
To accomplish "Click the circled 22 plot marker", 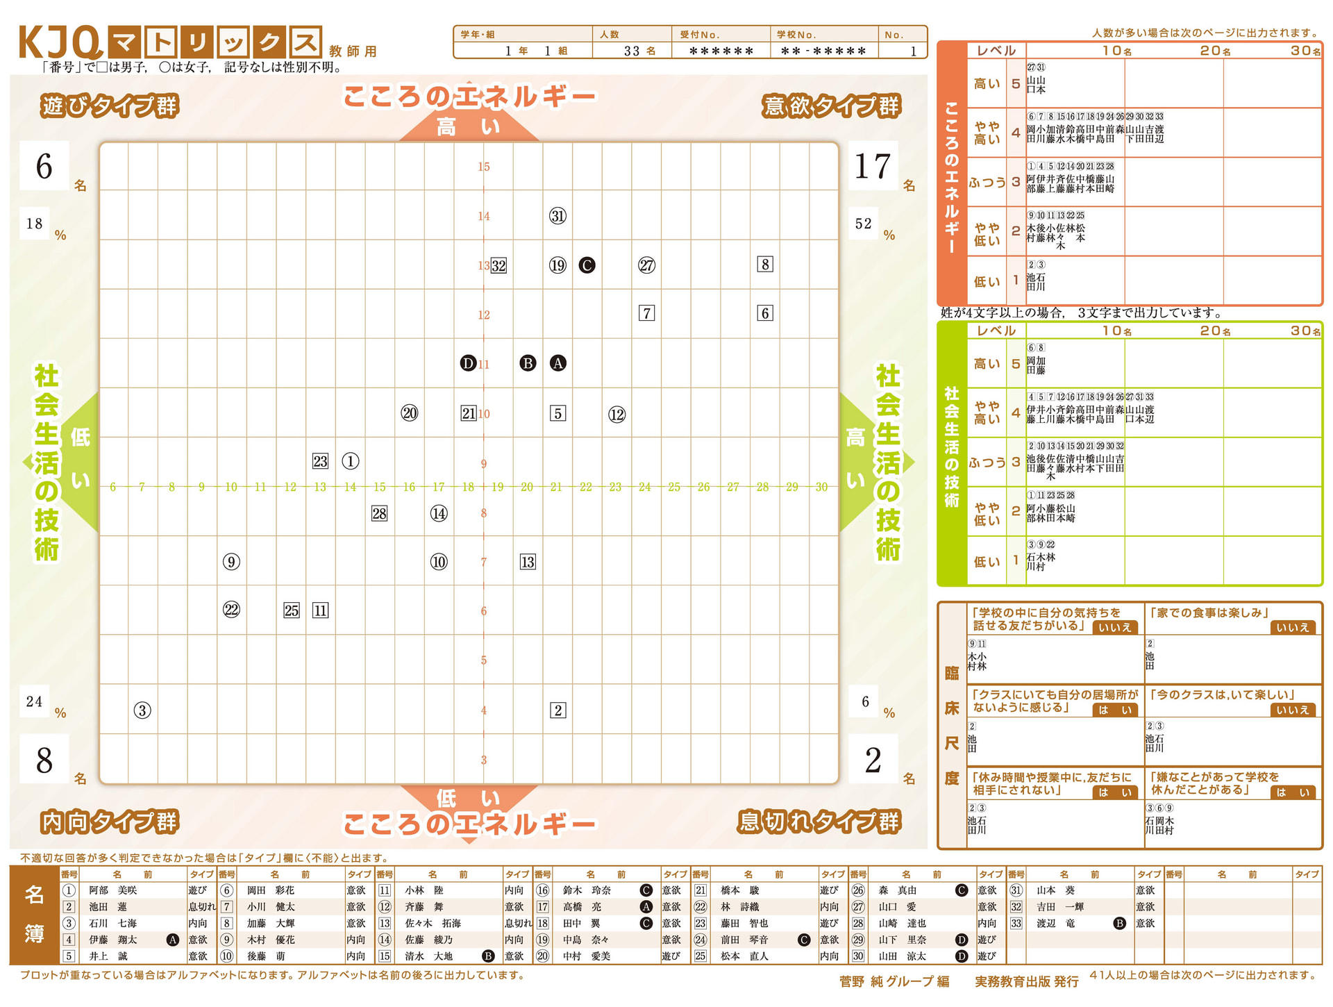I will 231,610.
